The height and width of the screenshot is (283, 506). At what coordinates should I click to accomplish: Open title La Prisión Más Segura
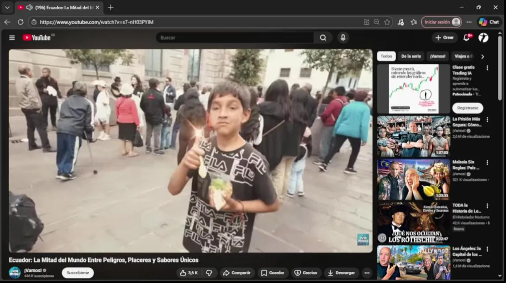click(467, 122)
